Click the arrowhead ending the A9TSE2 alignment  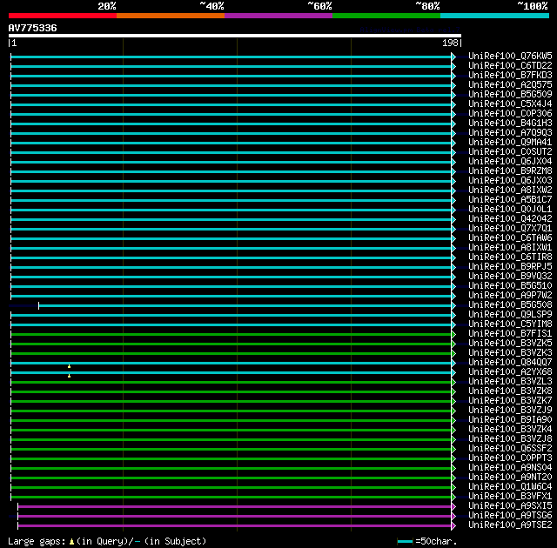pos(453,525)
